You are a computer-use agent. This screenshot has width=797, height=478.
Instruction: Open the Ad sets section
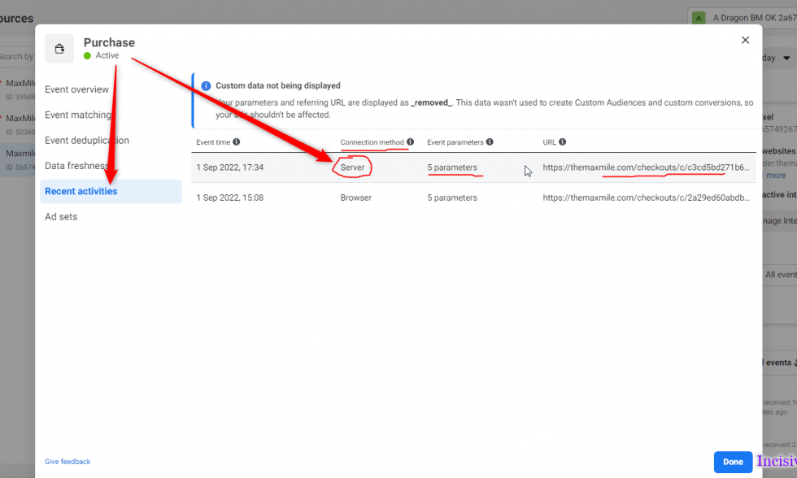61,216
